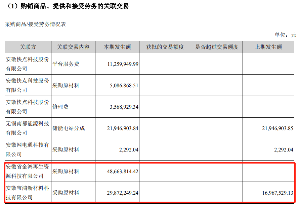Click the amount 48,663,814.42
Viewport: 300px width, 206px height.
point(123,172)
